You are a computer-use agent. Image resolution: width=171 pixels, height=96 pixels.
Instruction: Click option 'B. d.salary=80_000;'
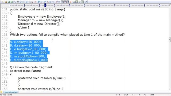tap(25, 45)
